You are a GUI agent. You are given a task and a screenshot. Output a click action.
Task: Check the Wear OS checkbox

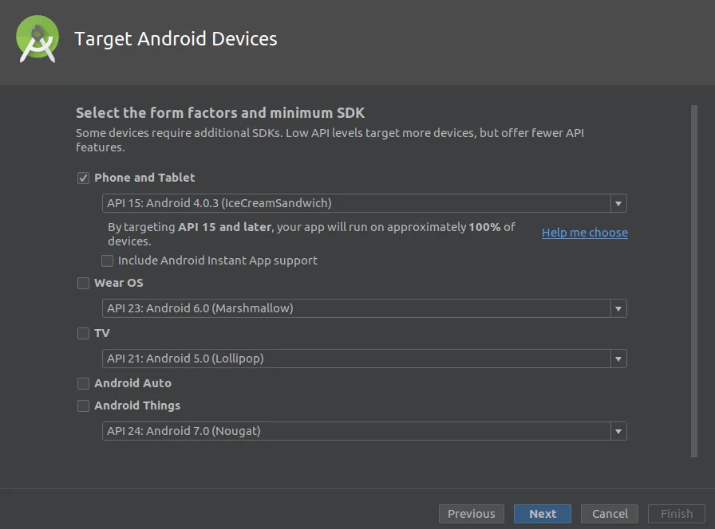pos(83,283)
